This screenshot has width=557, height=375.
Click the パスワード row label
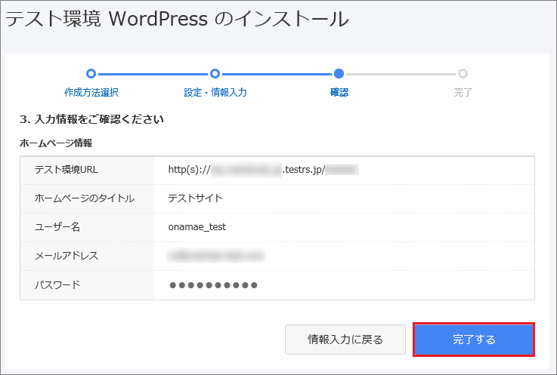(x=57, y=284)
